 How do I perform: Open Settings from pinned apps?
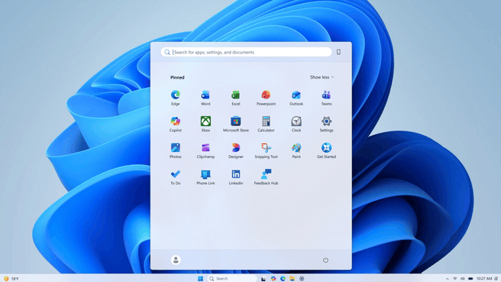click(x=326, y=124)
